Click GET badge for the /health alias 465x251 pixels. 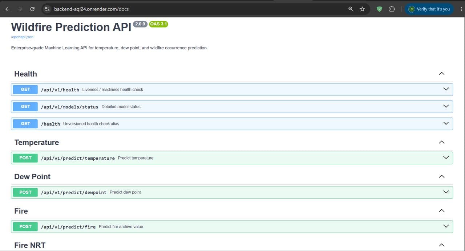click(x=25, y=123)
